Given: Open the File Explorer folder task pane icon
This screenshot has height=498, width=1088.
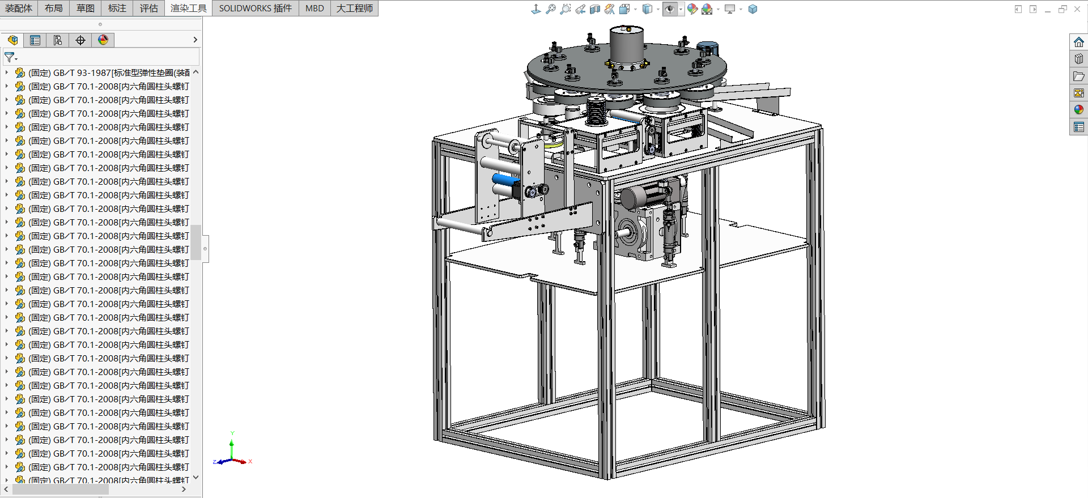Looking at the screenshot, I should [x=1078, y=76].
